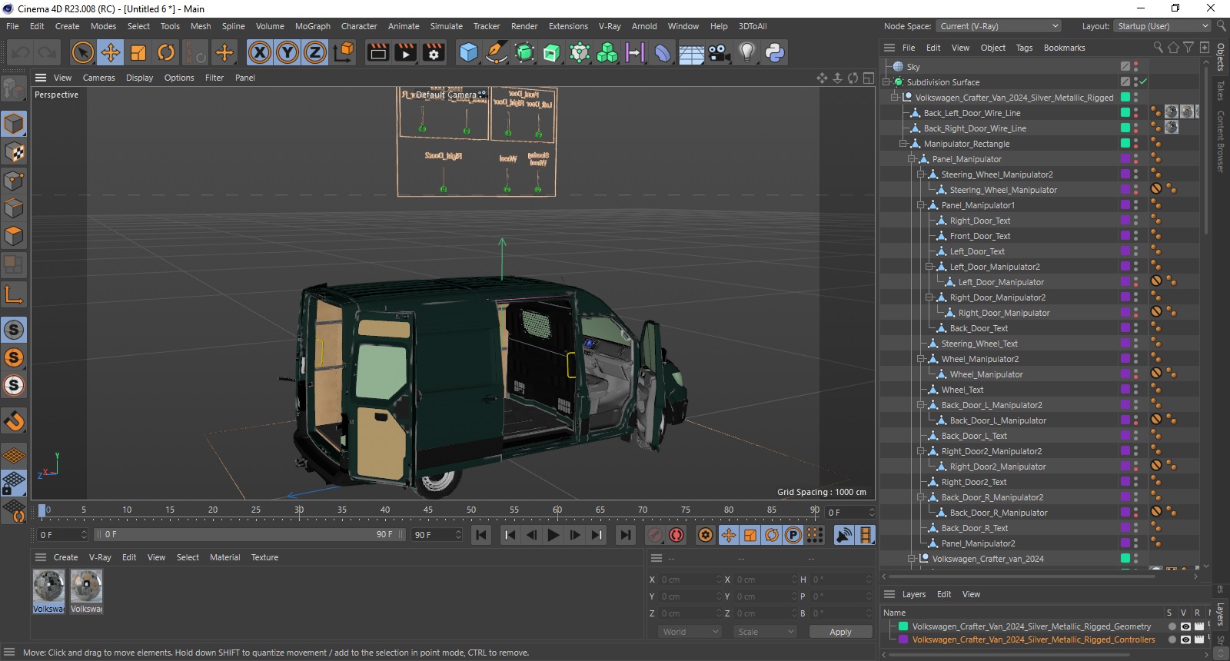Add a Subdivision Surface generator
The image size is (1230, 661).
(x=524, y=52)
